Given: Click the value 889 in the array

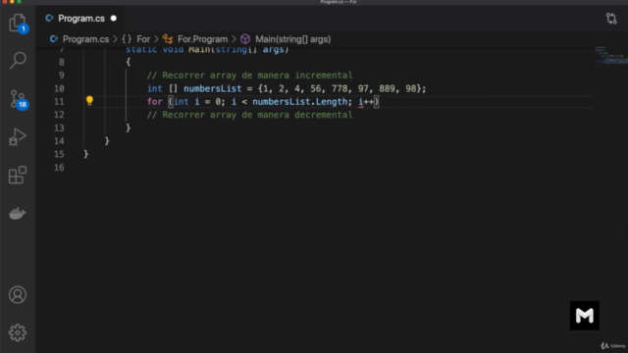Looking at the screenshot, I should click(x=388, y=88).
